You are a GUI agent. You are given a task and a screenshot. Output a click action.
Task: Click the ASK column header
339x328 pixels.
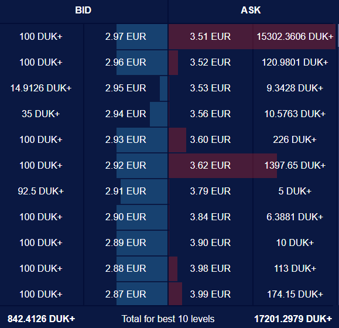pos(251,10)
